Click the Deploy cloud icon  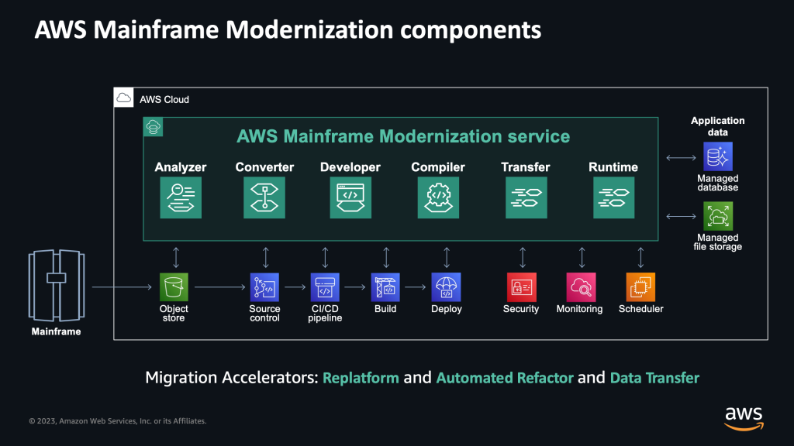pos(446,286)
